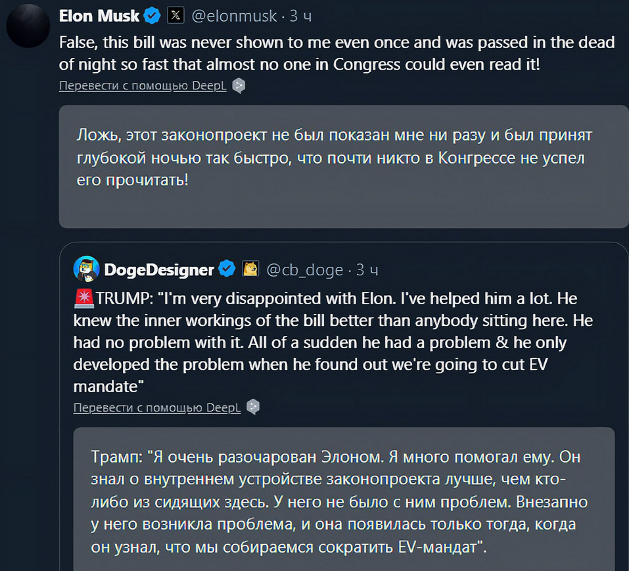Translate Elon Musk's post with DeepL link
The height and width of the screenshot is (571, 629).
[143, 85]
